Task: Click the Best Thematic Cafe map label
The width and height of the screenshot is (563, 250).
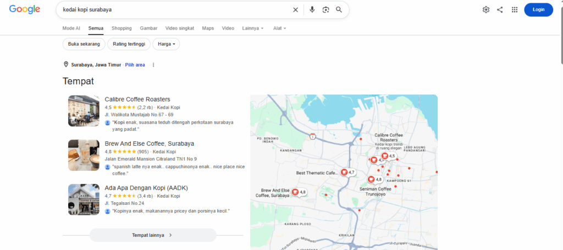Action: point(317,173)
